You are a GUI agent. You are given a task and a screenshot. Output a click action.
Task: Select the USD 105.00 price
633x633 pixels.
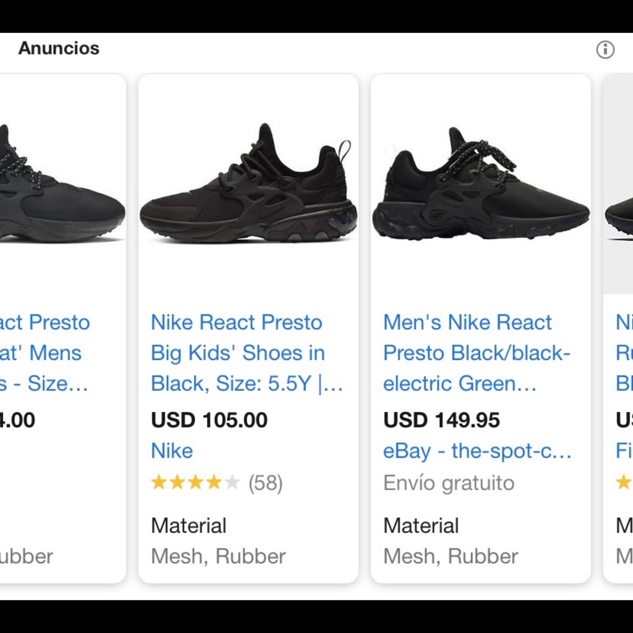coord(209,420)
